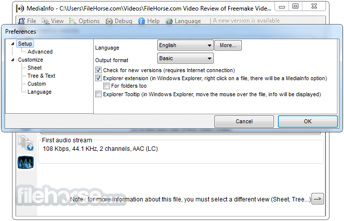Close the MediaInfo window
Screen dimensions: 344x221
pos(314,7)
